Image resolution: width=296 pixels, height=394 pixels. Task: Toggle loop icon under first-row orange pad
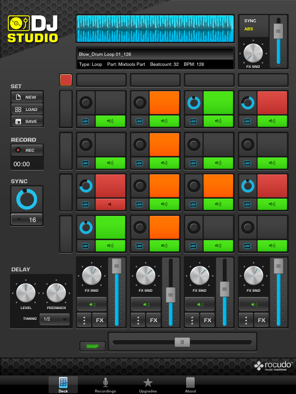coord(140,121)
